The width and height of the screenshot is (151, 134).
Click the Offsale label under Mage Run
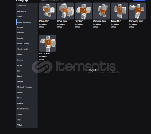click(114, 27)
